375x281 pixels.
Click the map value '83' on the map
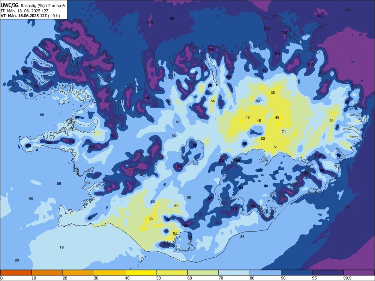point(153,202)
